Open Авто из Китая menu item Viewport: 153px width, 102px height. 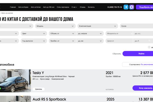pyautogui.click(x=36, y=7)
